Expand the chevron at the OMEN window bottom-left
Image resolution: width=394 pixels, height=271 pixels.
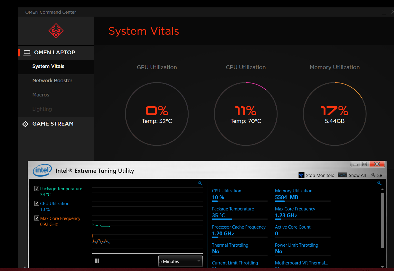[x=25, y=267]
